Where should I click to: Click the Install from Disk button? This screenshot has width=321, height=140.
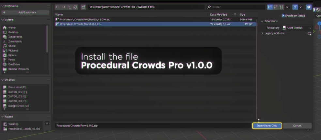267,126
